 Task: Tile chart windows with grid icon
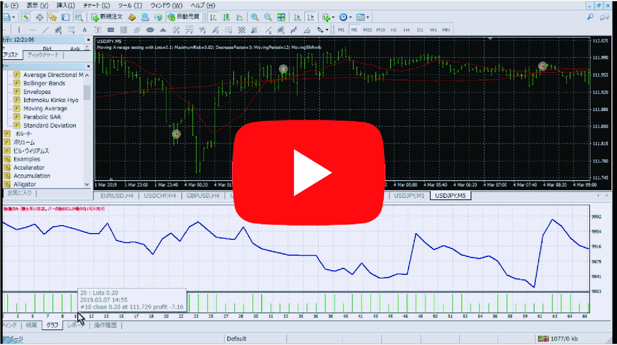tap(281, 17)
